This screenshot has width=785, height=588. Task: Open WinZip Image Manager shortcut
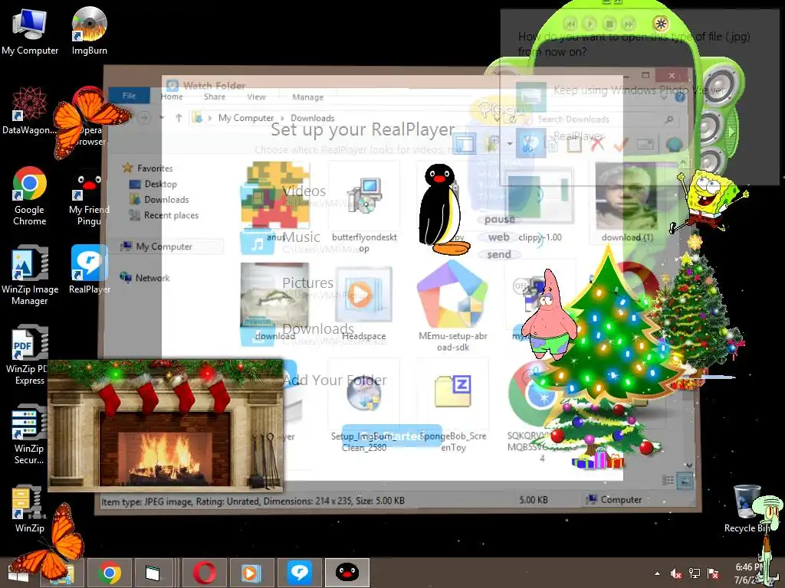pos(30,275)
